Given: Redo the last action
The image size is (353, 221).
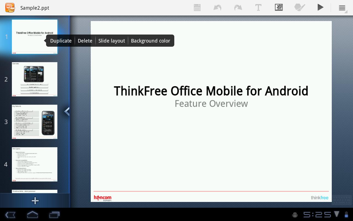Looking at the screenshot, I should coord(238,7).
